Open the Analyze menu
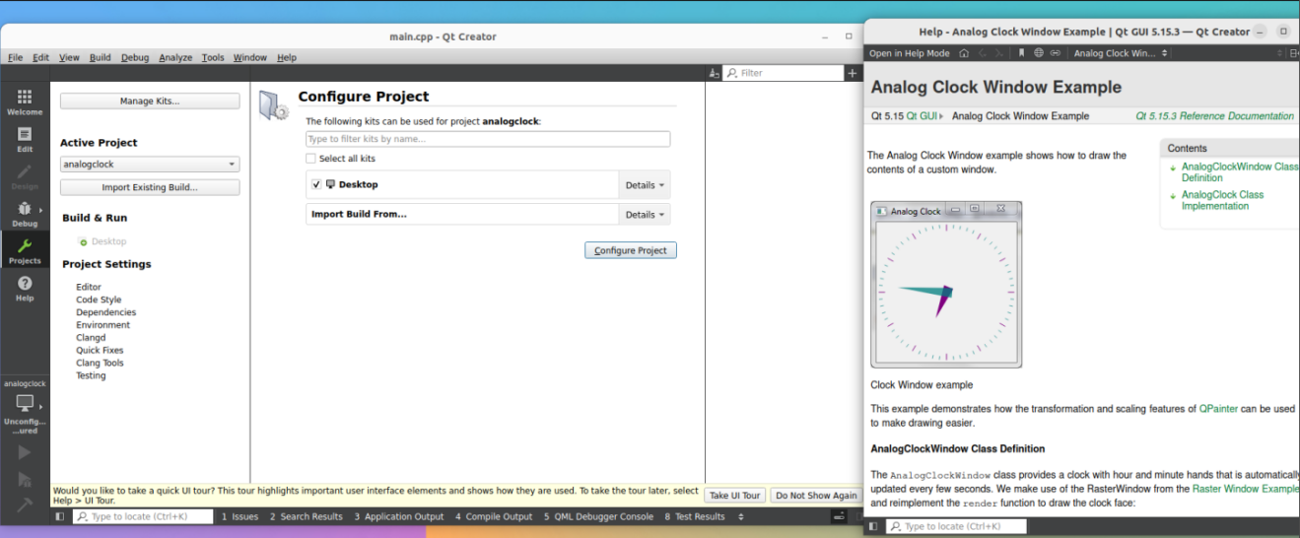Screen dimensions: 1300x538 click(x=175, y=57)
